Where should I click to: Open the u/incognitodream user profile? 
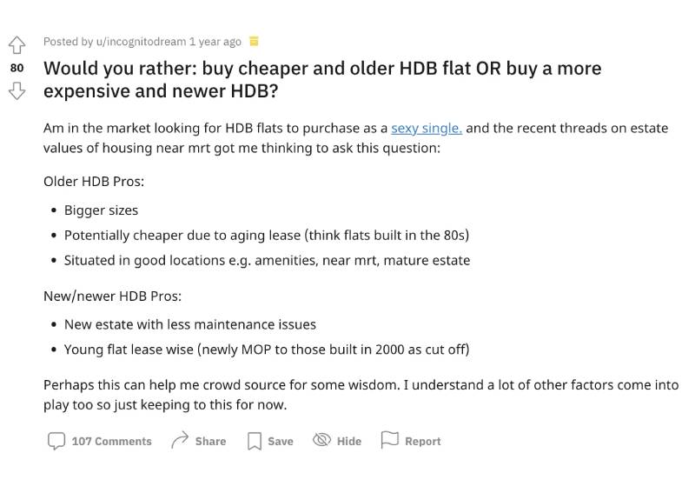coord(141,42)
